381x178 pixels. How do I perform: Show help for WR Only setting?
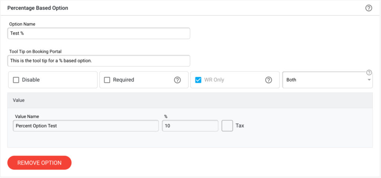(x=268, y=80)
